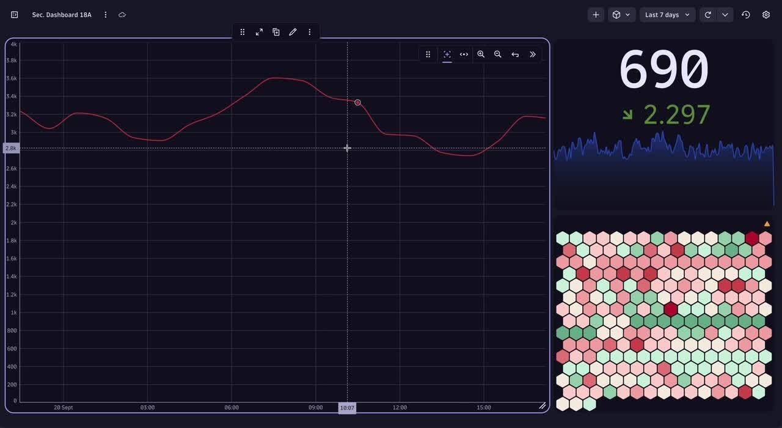The width and height of the screenshot is (782, 428).
Task: Toggle the sidebar panel icon
Action: point(15,15)
